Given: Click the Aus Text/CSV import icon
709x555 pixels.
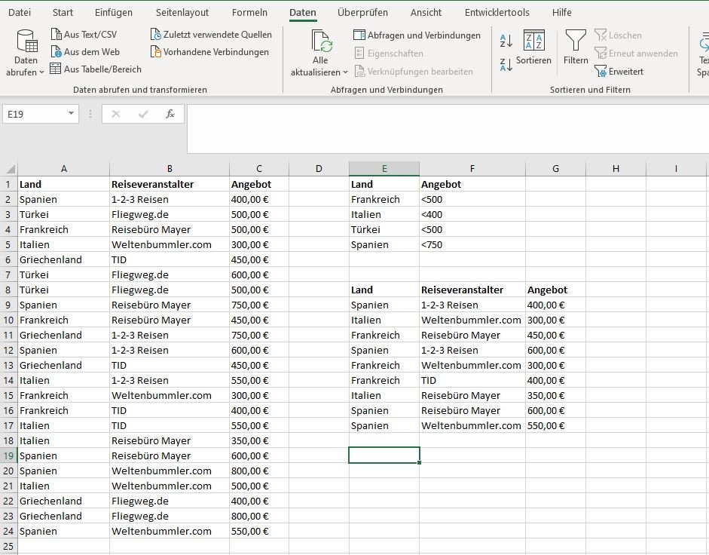Looking at the screenshot, I should [x=57, y=35].
